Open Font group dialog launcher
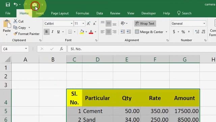 (x=96, y=40)
